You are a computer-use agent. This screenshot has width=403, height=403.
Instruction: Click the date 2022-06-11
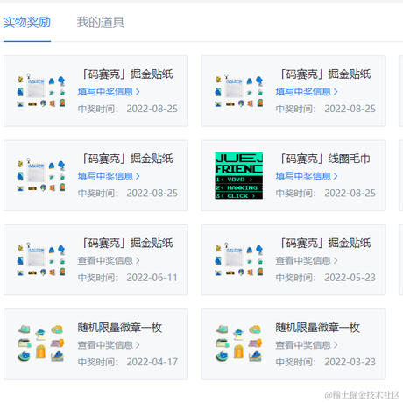pyautogui.click(x=152, y=278)
